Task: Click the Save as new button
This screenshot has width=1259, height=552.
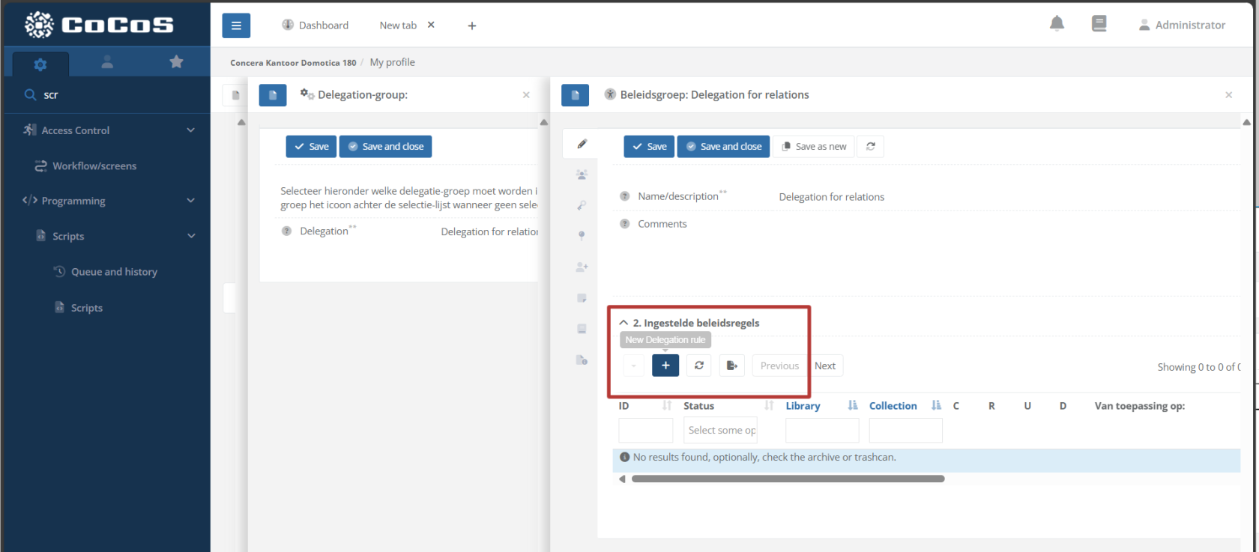Action: click(x=814, y=147)
